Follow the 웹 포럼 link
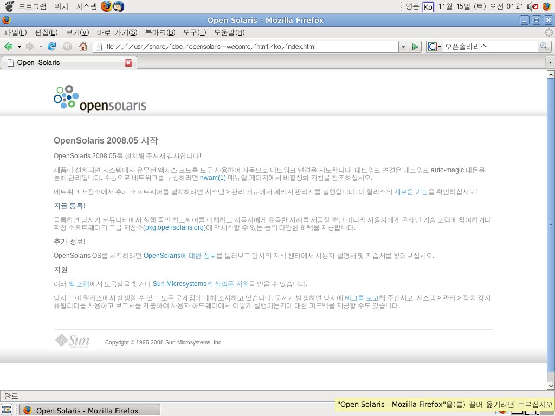 (79, 284)
